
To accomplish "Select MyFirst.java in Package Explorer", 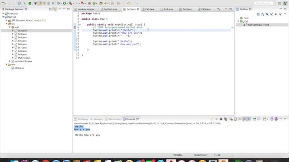I will click(24, 58).
